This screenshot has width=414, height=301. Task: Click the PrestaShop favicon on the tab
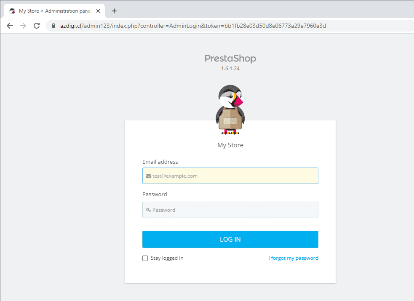[x=12, y=11]
